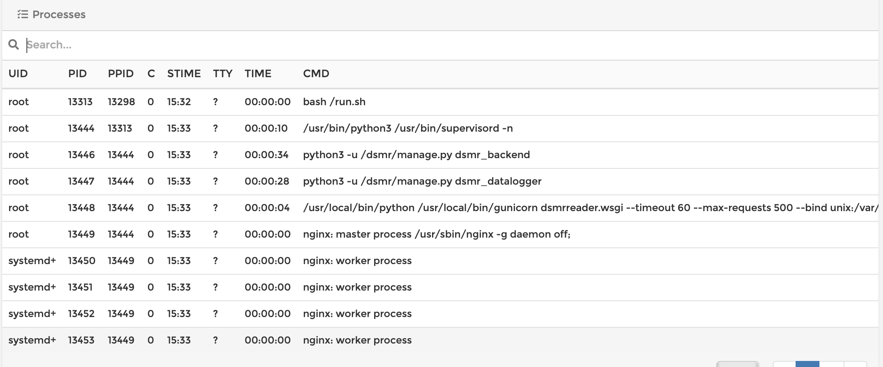Select the nginx master process row
Image resolution: width=883 pixels, height=367 pixels.
pyautogui.click(x=265, y=234)
